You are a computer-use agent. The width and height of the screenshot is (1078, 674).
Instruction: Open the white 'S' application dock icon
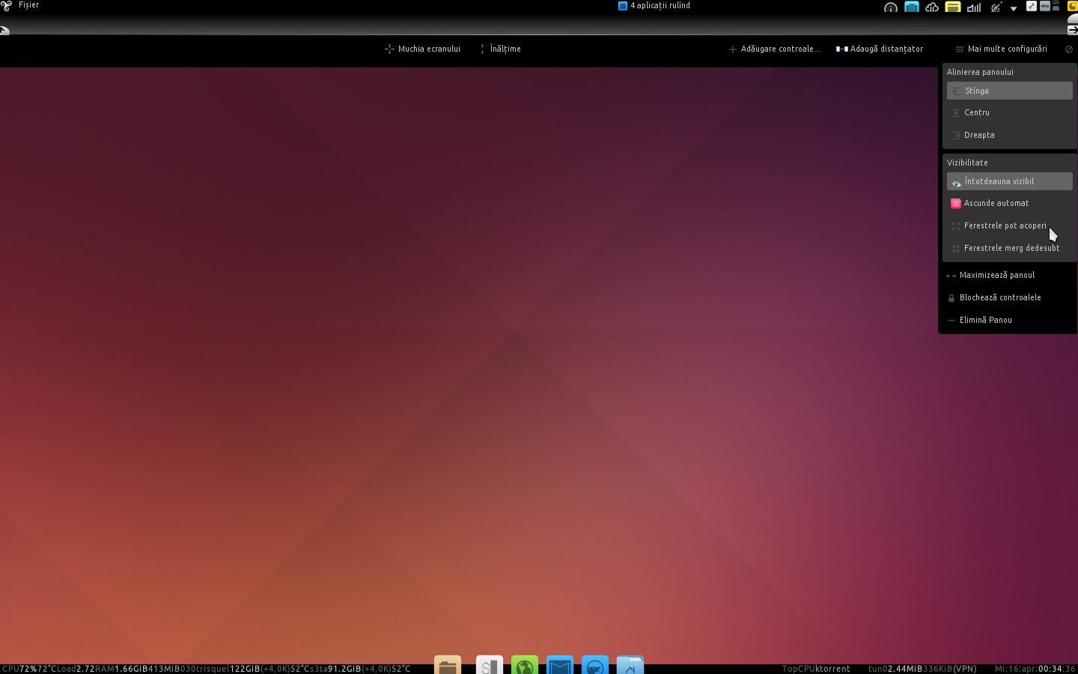click(x=489, y=665)
